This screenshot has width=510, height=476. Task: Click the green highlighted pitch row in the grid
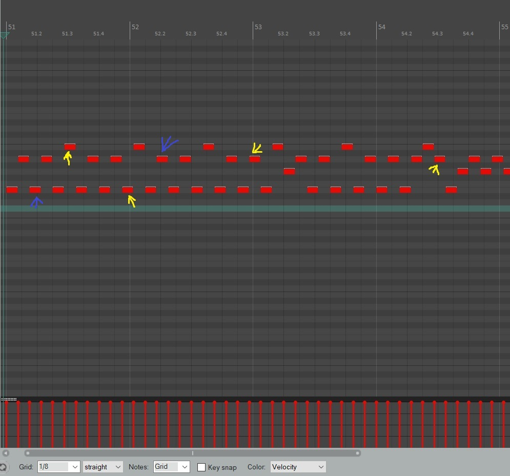[x=255, y=209]
